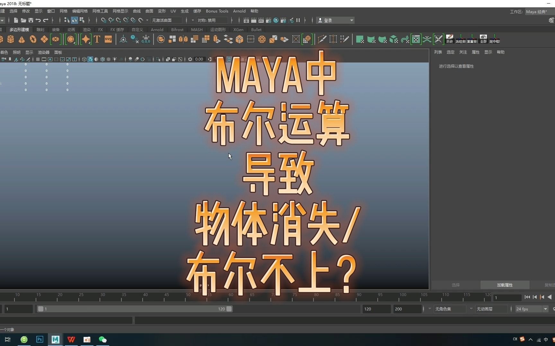Switch to the 雕刻 shelf tab
This screenshot has width=555, height=346.
40,29
